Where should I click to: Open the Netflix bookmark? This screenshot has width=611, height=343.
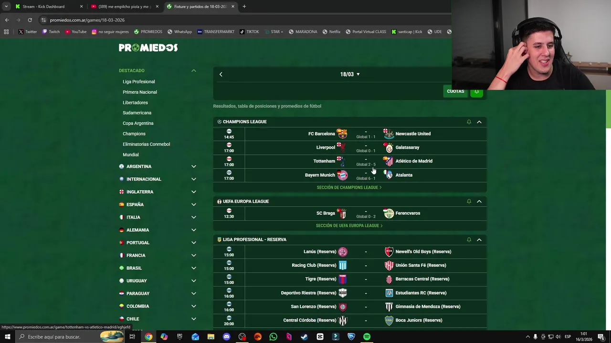tap(331, 32)
